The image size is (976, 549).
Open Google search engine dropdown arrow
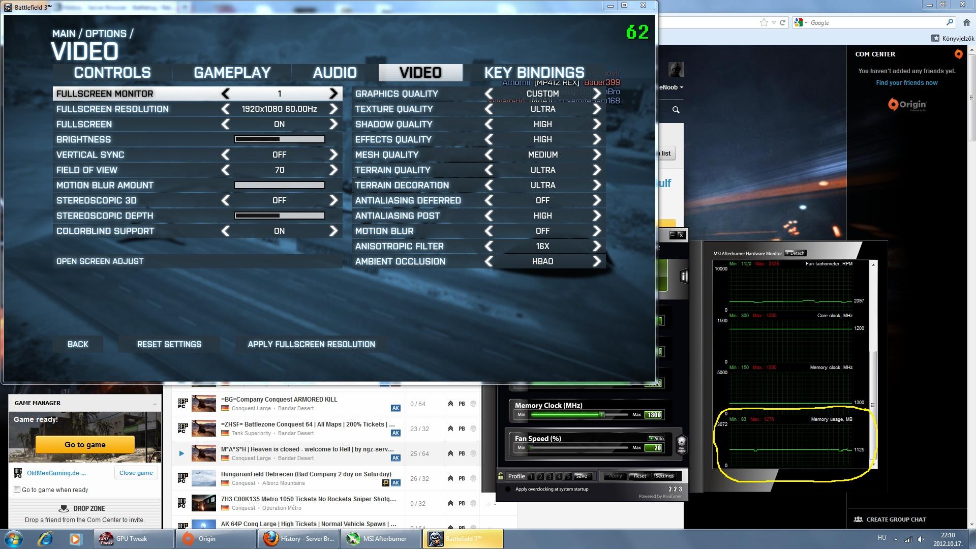click(x=806, y=23)
